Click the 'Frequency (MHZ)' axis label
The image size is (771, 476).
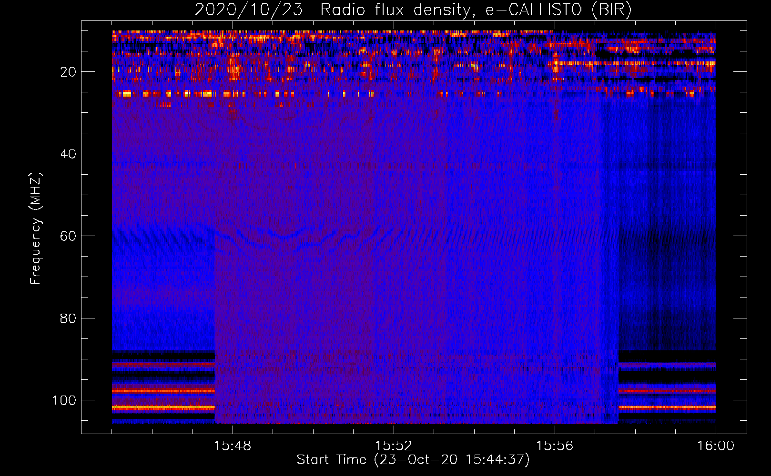pos(36,228)
